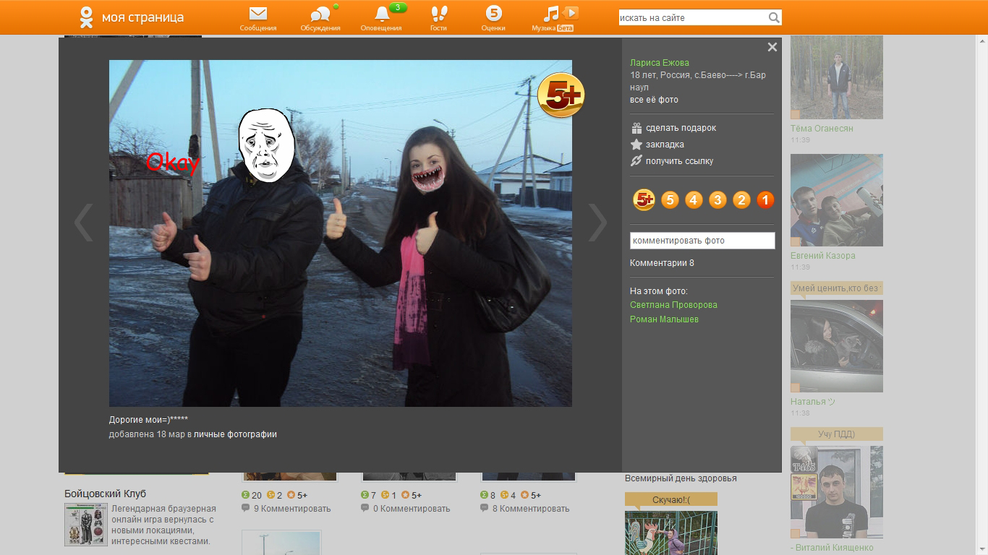Click закладка link
This screenshot has width=988, height=555.
665,145
